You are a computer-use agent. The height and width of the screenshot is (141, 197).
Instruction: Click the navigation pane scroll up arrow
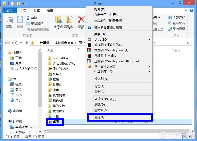click(40, 50)
